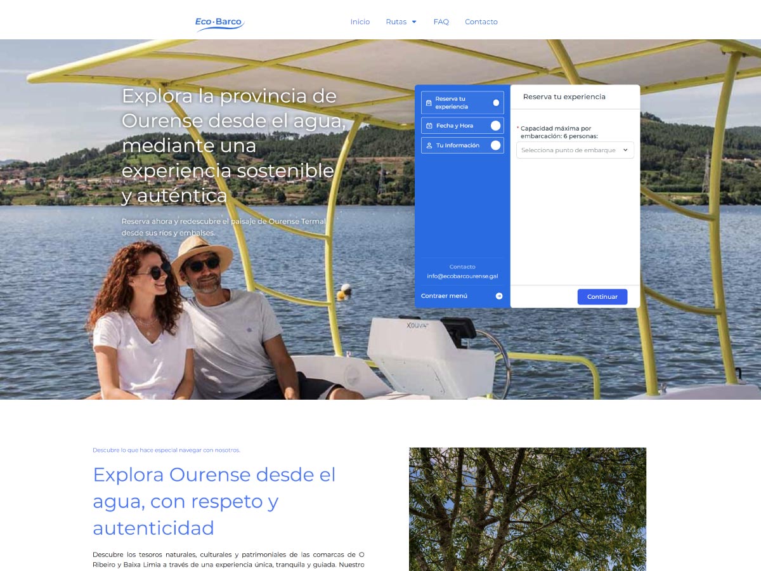Open Contacto in the top navigation
This screenshot has width=761, height=571.
(481, 22)
